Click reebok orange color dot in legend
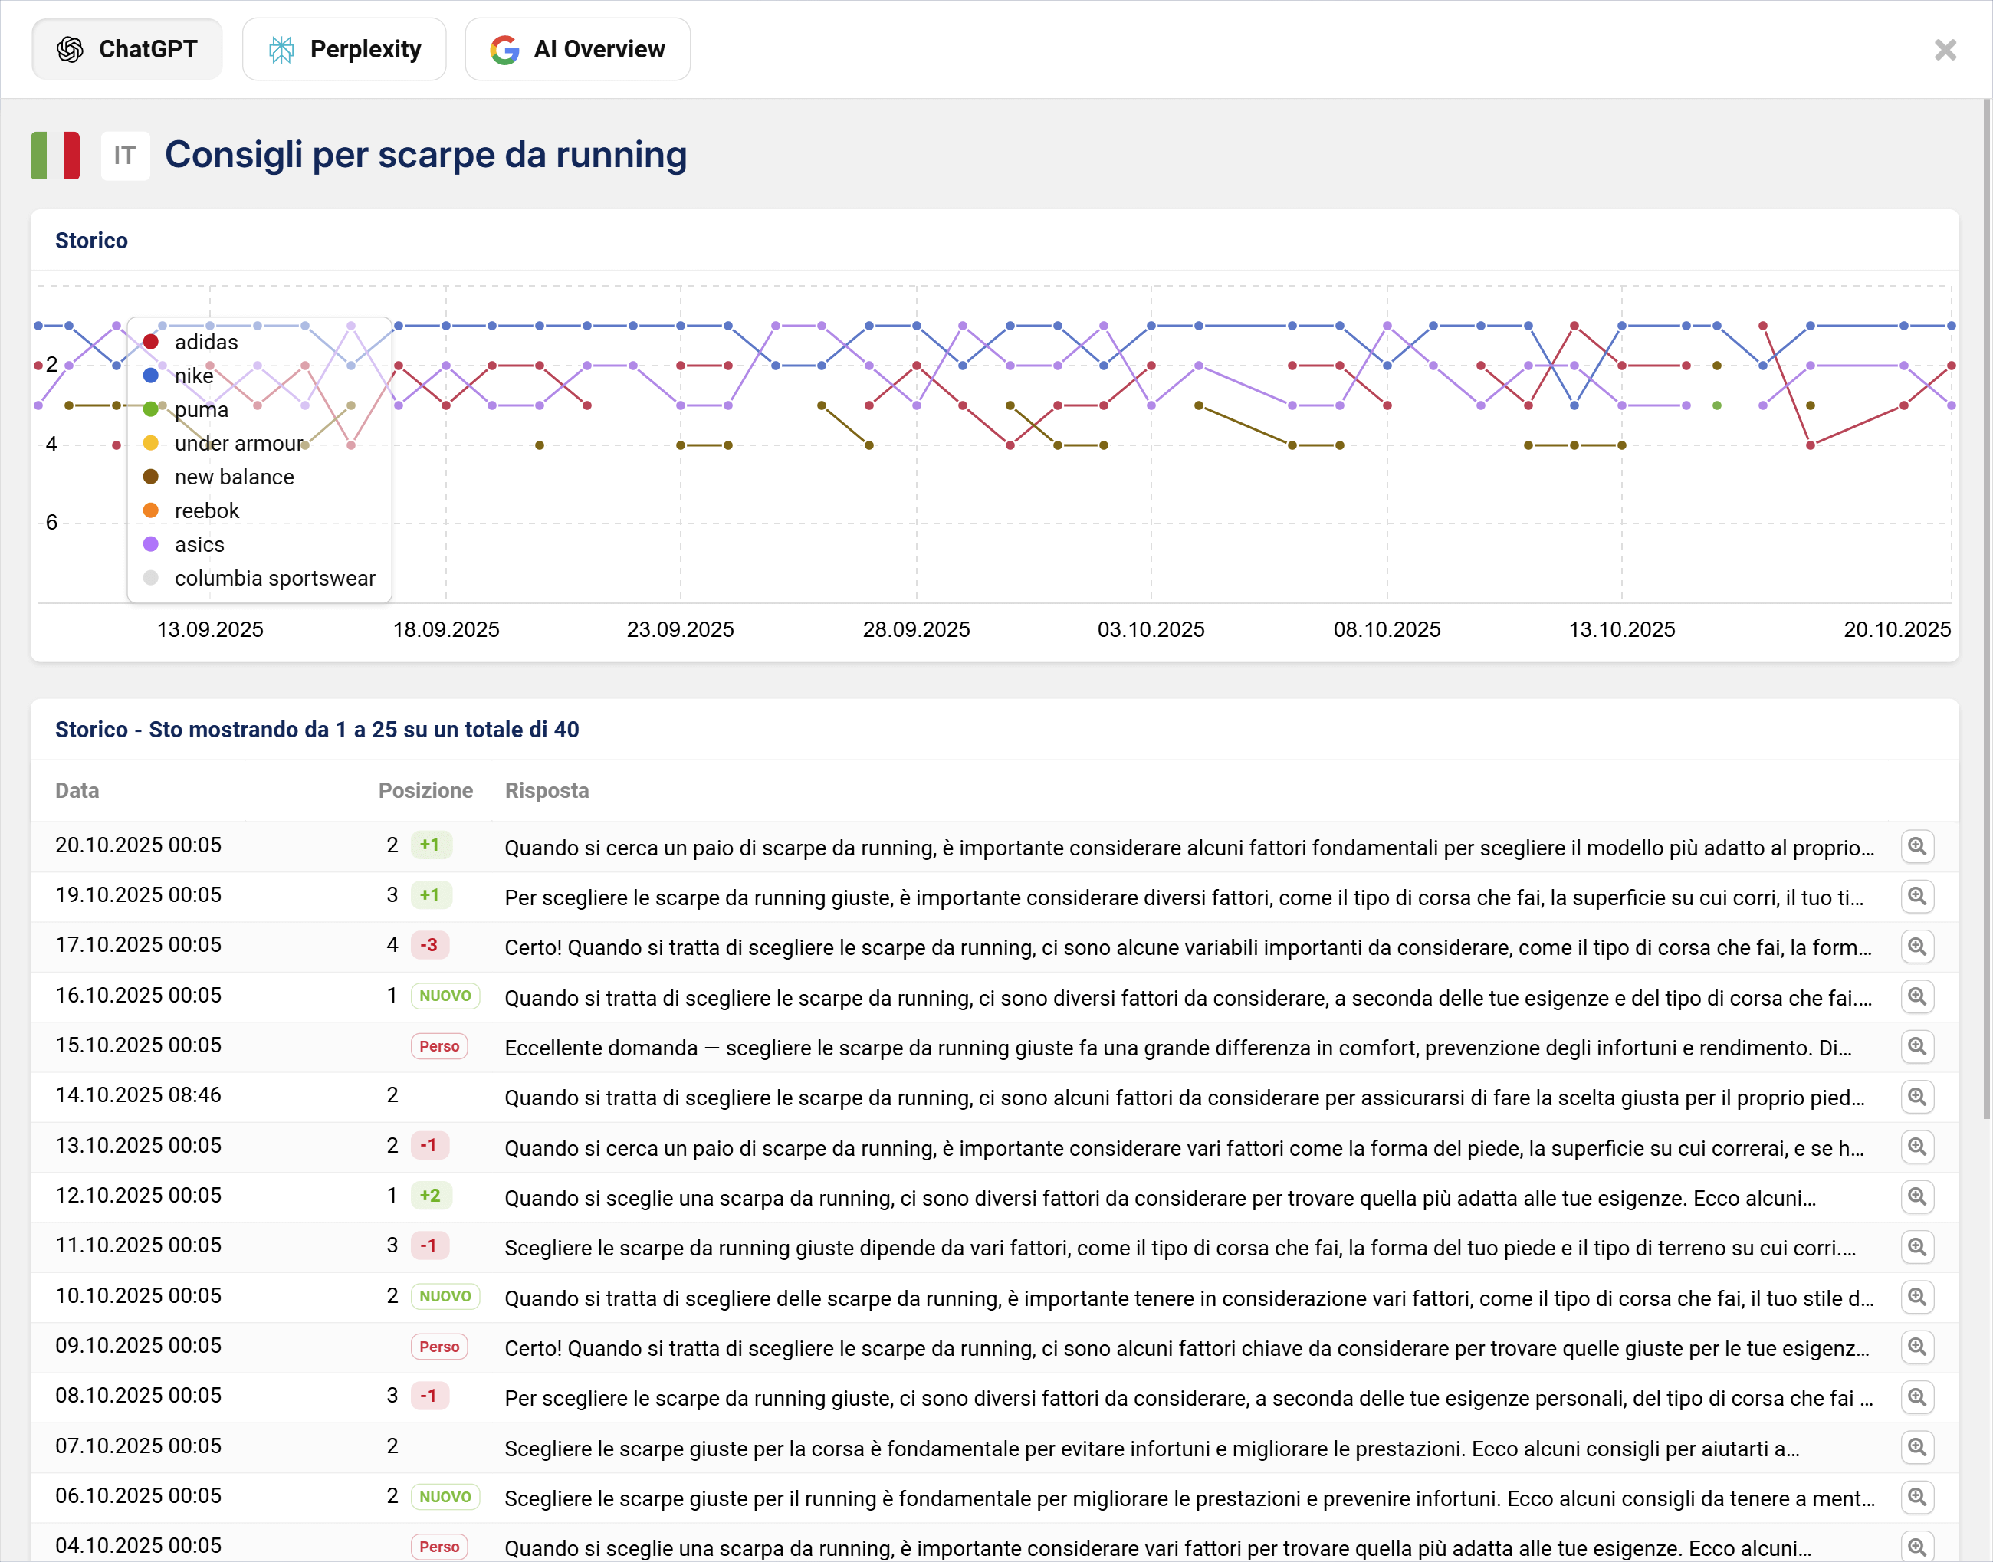 (151, 511)
